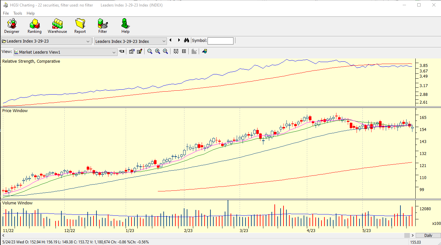Open the Help menu
Image resolution: width=441 pixels, height=245 pixels.
[x=31, y=13]
